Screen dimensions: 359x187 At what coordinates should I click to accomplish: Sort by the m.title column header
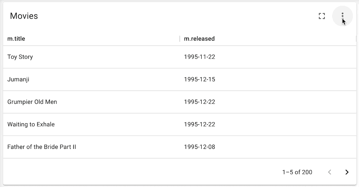click(16, 38)
